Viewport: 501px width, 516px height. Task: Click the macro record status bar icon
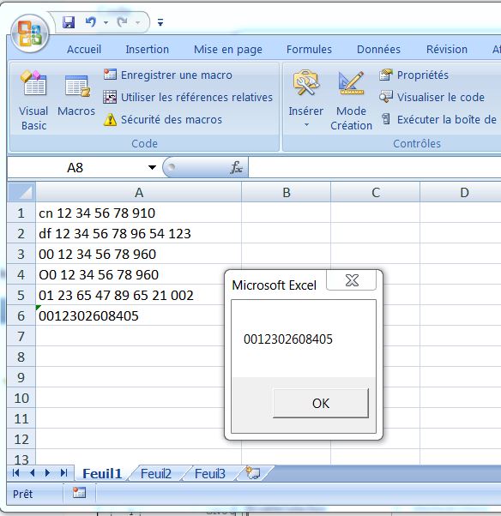79,493
